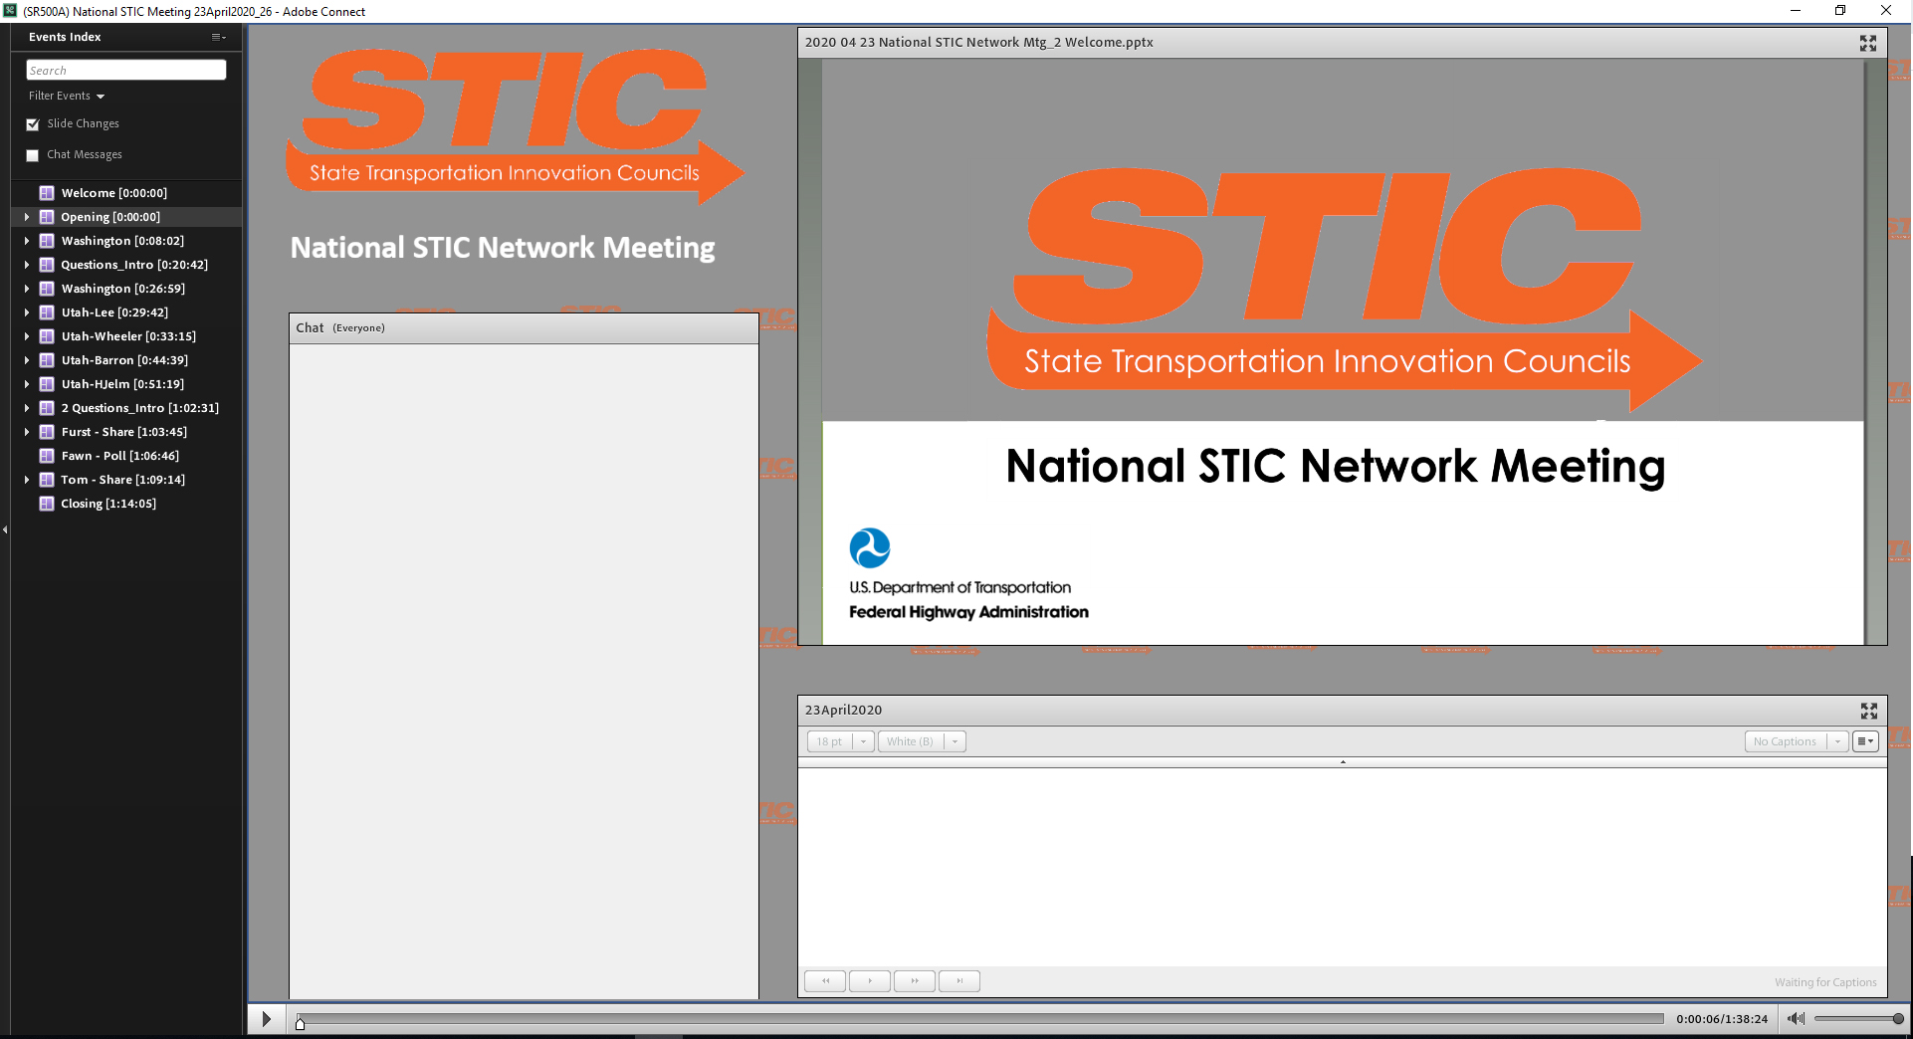Click the Adobe Connect app icon in title bar
The height and width of the screenshot is (1039, 1913).
(x=10, y=11)
